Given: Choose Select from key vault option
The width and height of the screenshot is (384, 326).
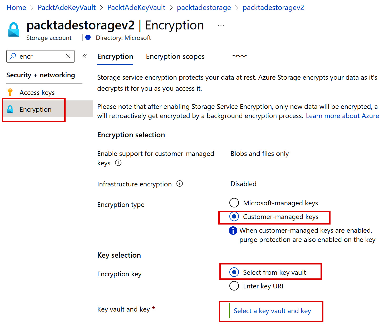Looking at the screenshot, I should pos(234,272).
